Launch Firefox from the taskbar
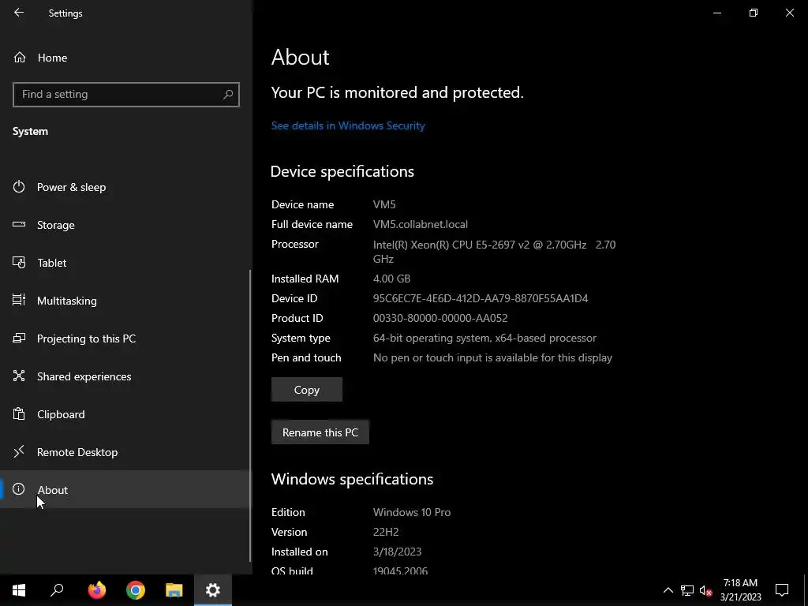The width and height of the screenshot is (808, 606). point(97,590)
